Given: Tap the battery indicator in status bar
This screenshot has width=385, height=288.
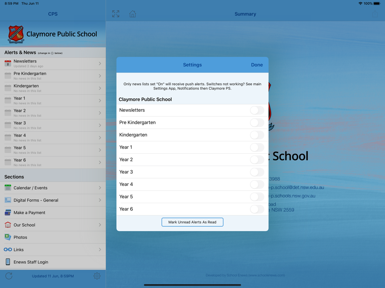Looking at the screenshot, I should pos(377,3).
